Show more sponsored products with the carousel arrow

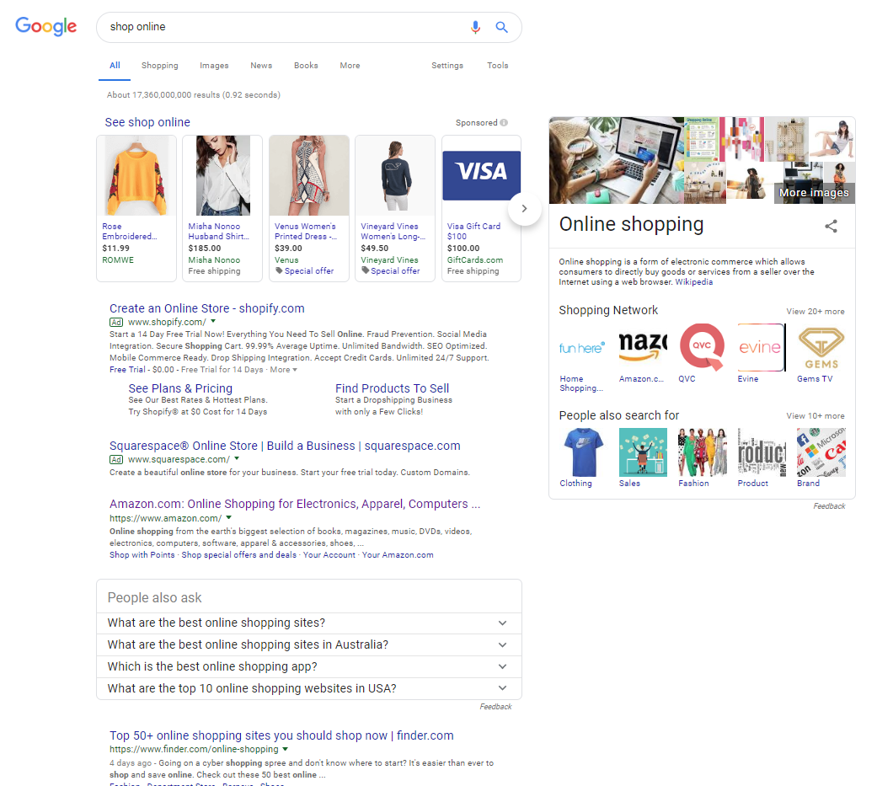pos(524,208)
